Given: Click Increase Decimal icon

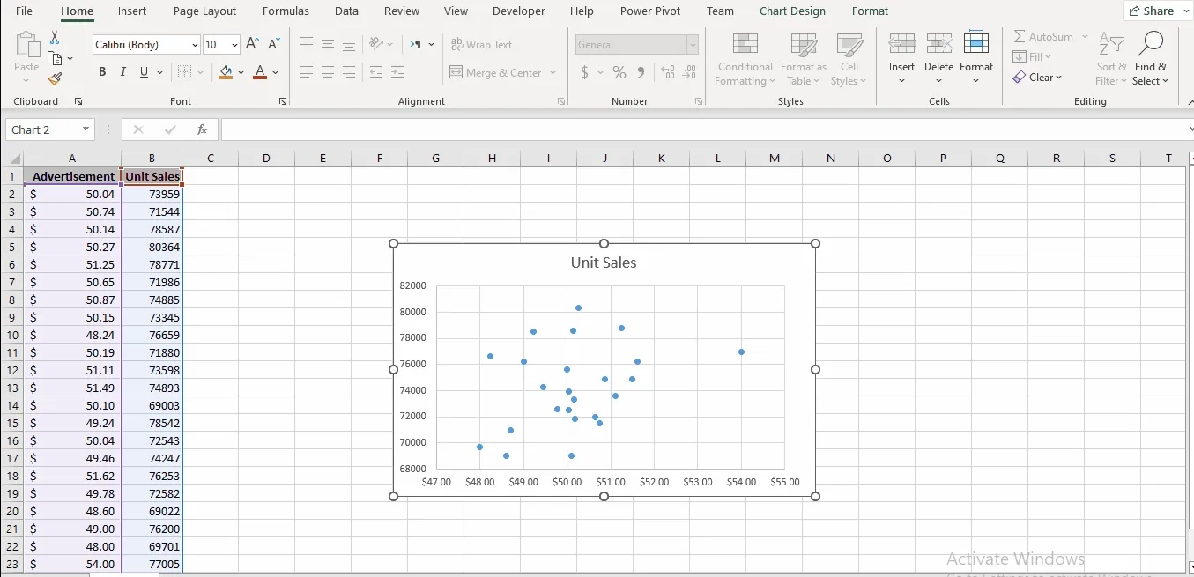Looking at the screenshot, I should pyautogui.click(x=668, y=72).
